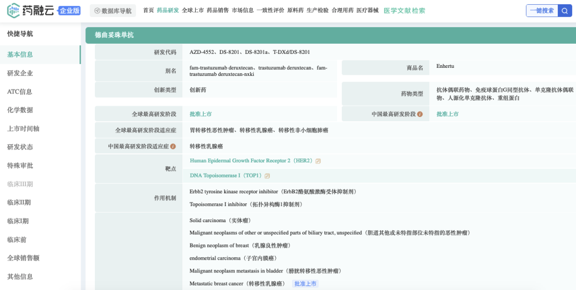Click the 快捷导航 heading
Image resolution: width=576 pixels, height=290 pixels.
point(20,34)
